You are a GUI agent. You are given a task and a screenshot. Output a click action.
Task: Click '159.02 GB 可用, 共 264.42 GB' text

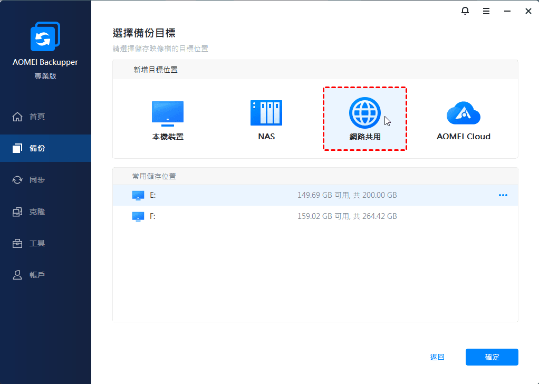click(347, 216)
